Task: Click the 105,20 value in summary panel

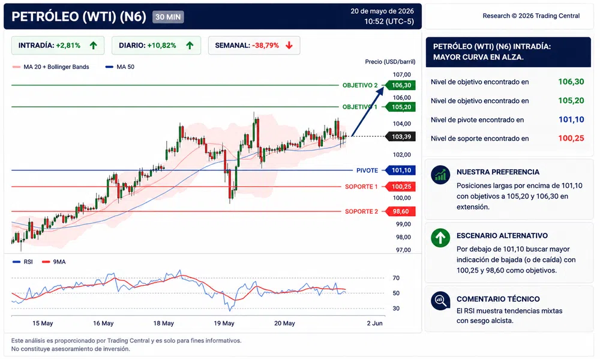Action: point(571,101)
